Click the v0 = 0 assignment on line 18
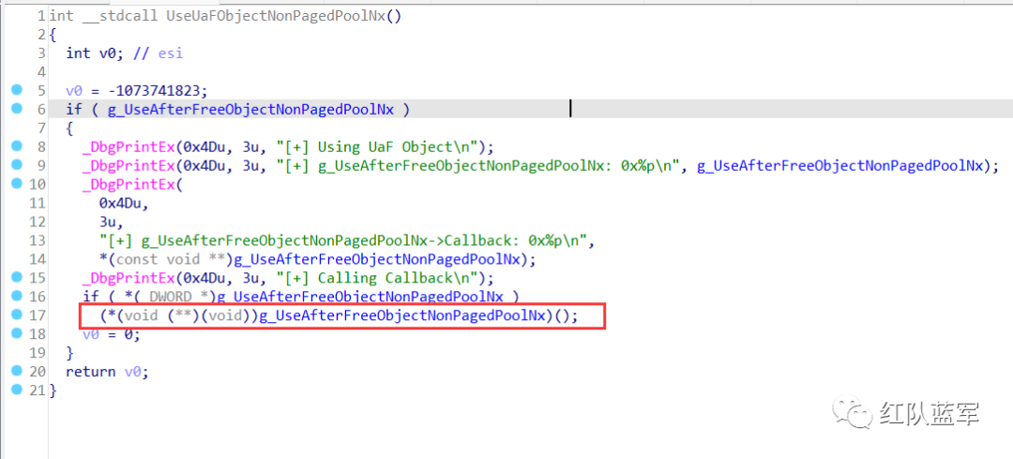The width and height of the screenshot is (1013, 459). click(111, 335)
